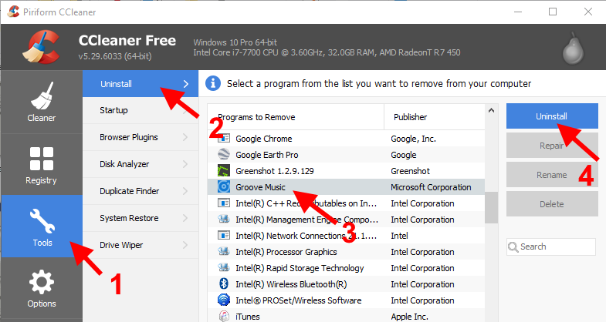This screenshot has width=606, height=322.
Task: Click the CCleaner logo in the header
Action: tap(42, 47)
